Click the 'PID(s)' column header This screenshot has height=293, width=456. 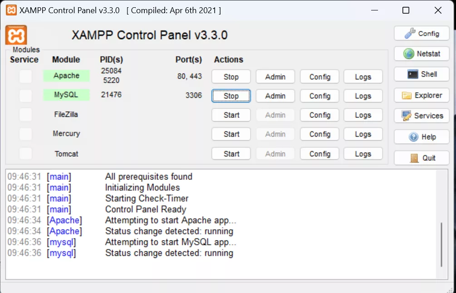pyautogui.click(x=111, y=60)
